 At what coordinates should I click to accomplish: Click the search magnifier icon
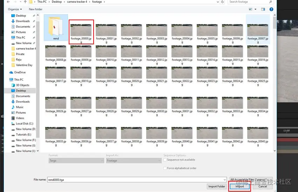pos(270,2)
